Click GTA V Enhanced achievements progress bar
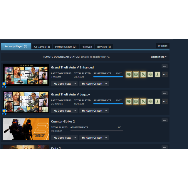The height and width of the screenshot is (188, 188). pos(108,77)
